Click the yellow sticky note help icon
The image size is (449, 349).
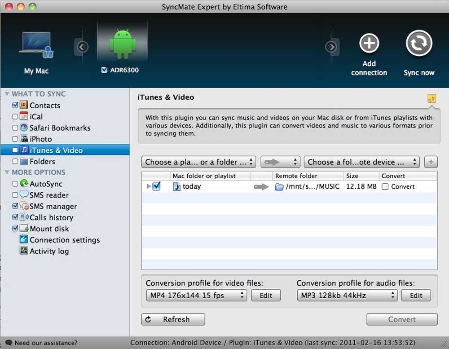(x=431, y=98)
